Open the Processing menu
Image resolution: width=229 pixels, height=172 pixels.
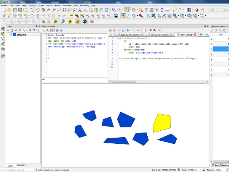tap(84, 5)
